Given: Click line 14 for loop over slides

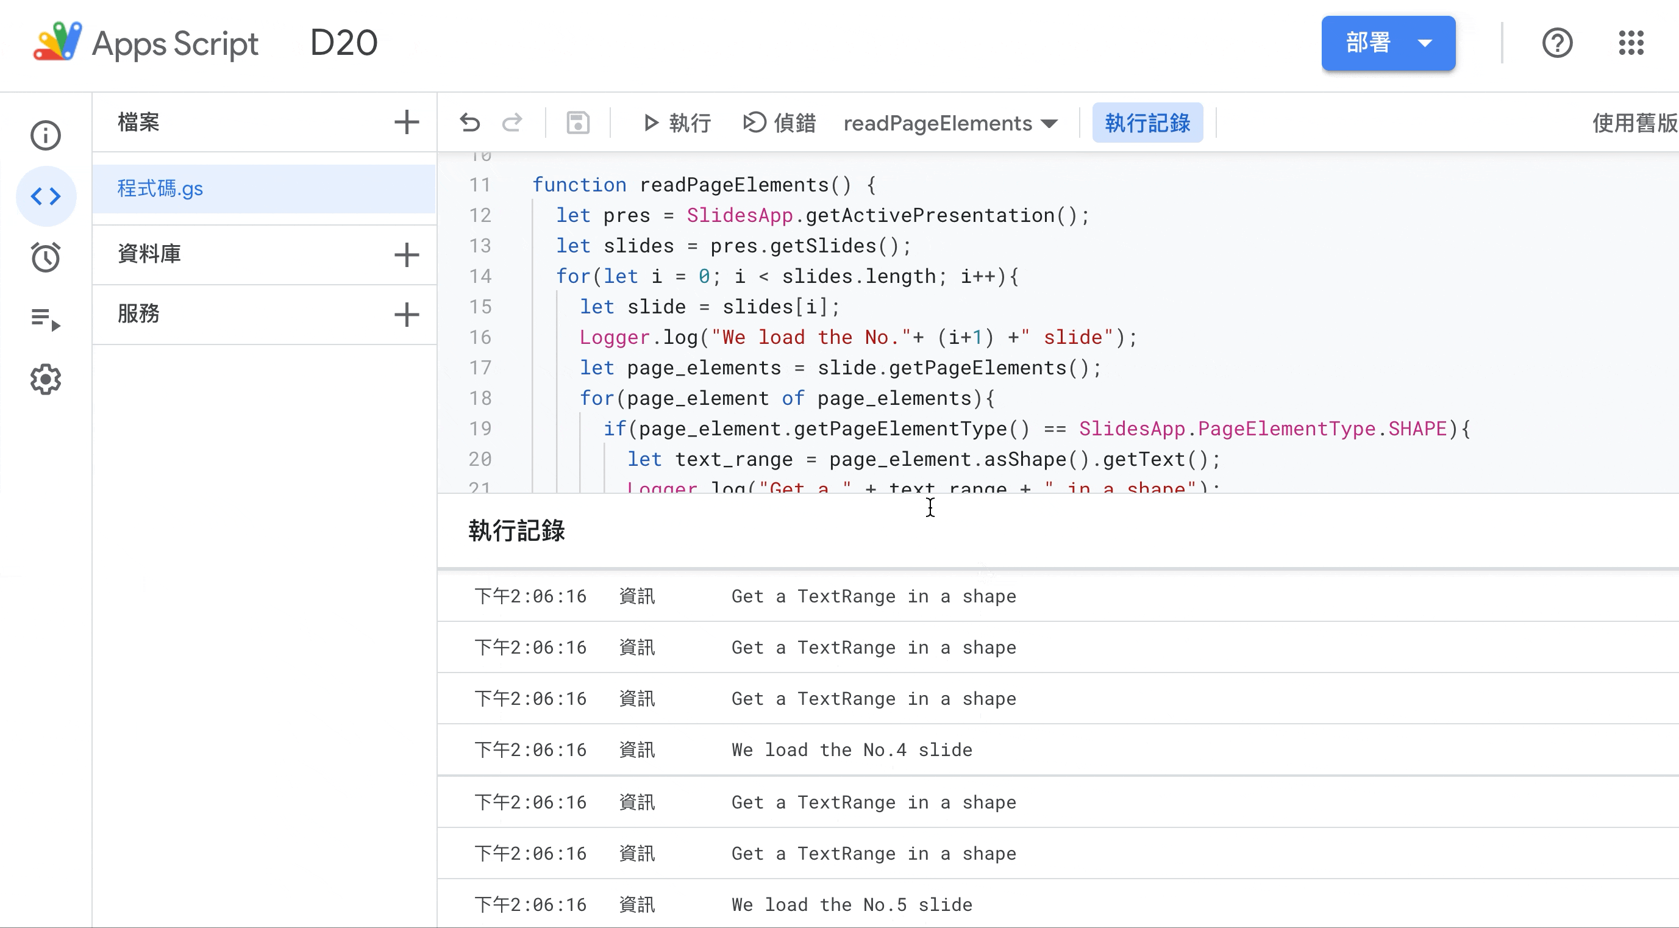Looking at the screenshot, I should [x=786, y=276].
